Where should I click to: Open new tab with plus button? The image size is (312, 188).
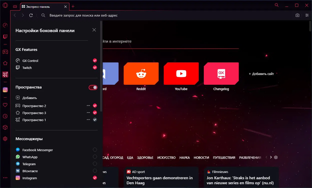73,7
